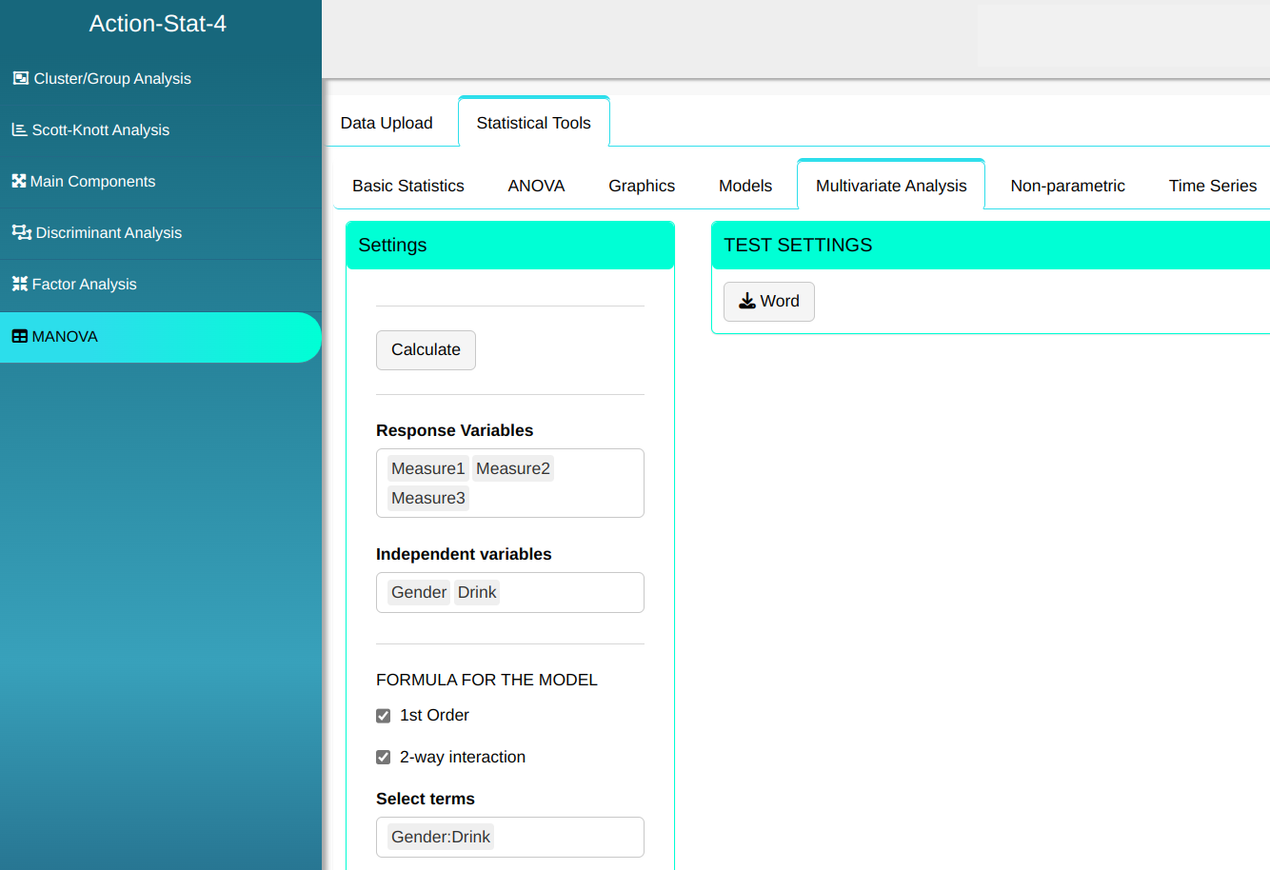
Task: Click the MANOVA table icon
Action: [x=19, y=336]
